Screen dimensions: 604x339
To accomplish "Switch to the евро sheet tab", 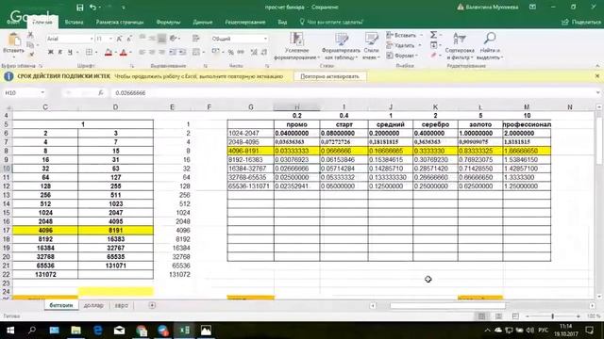I will point(122,305).
